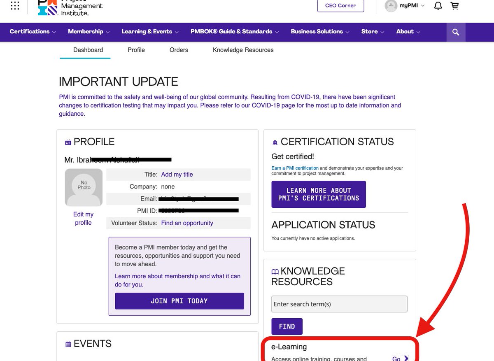Viewport: 494px width, 361px height.
Task: Click the Company value none
Action: coord(168,186)
